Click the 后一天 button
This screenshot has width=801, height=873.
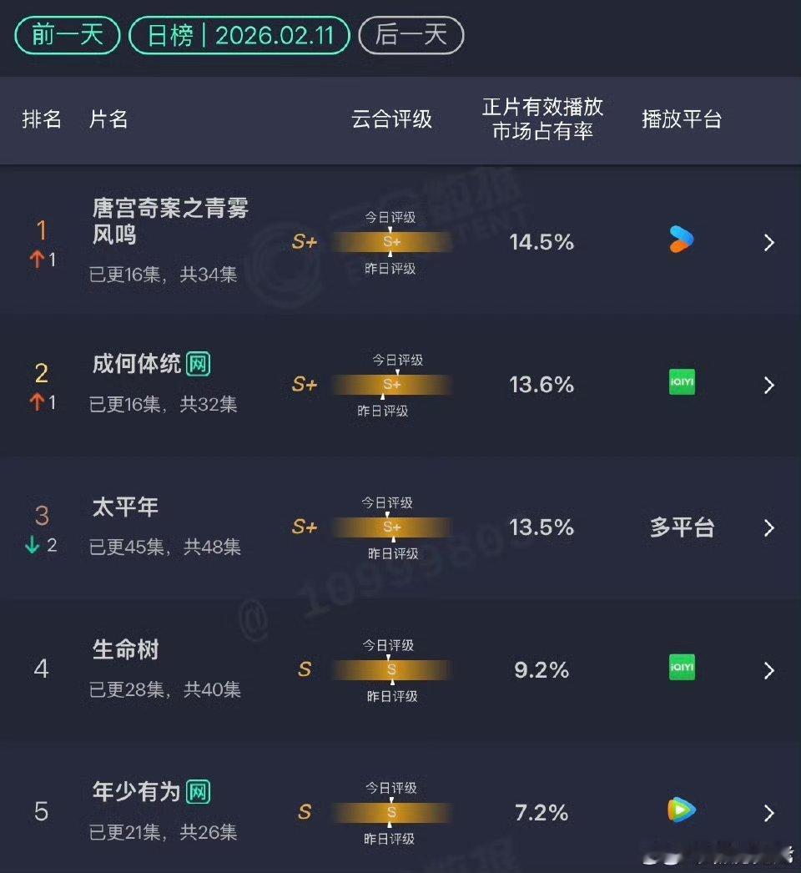(x=411, y=35)
